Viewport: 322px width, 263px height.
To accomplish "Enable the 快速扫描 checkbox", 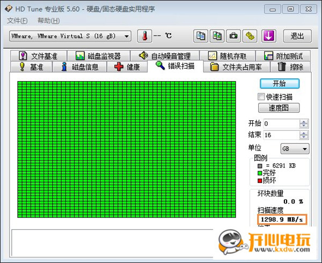I will (x=261, y=97).
